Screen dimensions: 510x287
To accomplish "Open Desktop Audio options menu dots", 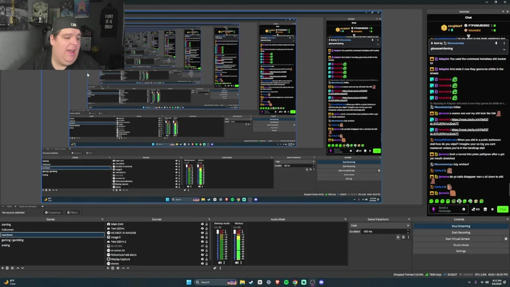I will [x=224, y=263].
